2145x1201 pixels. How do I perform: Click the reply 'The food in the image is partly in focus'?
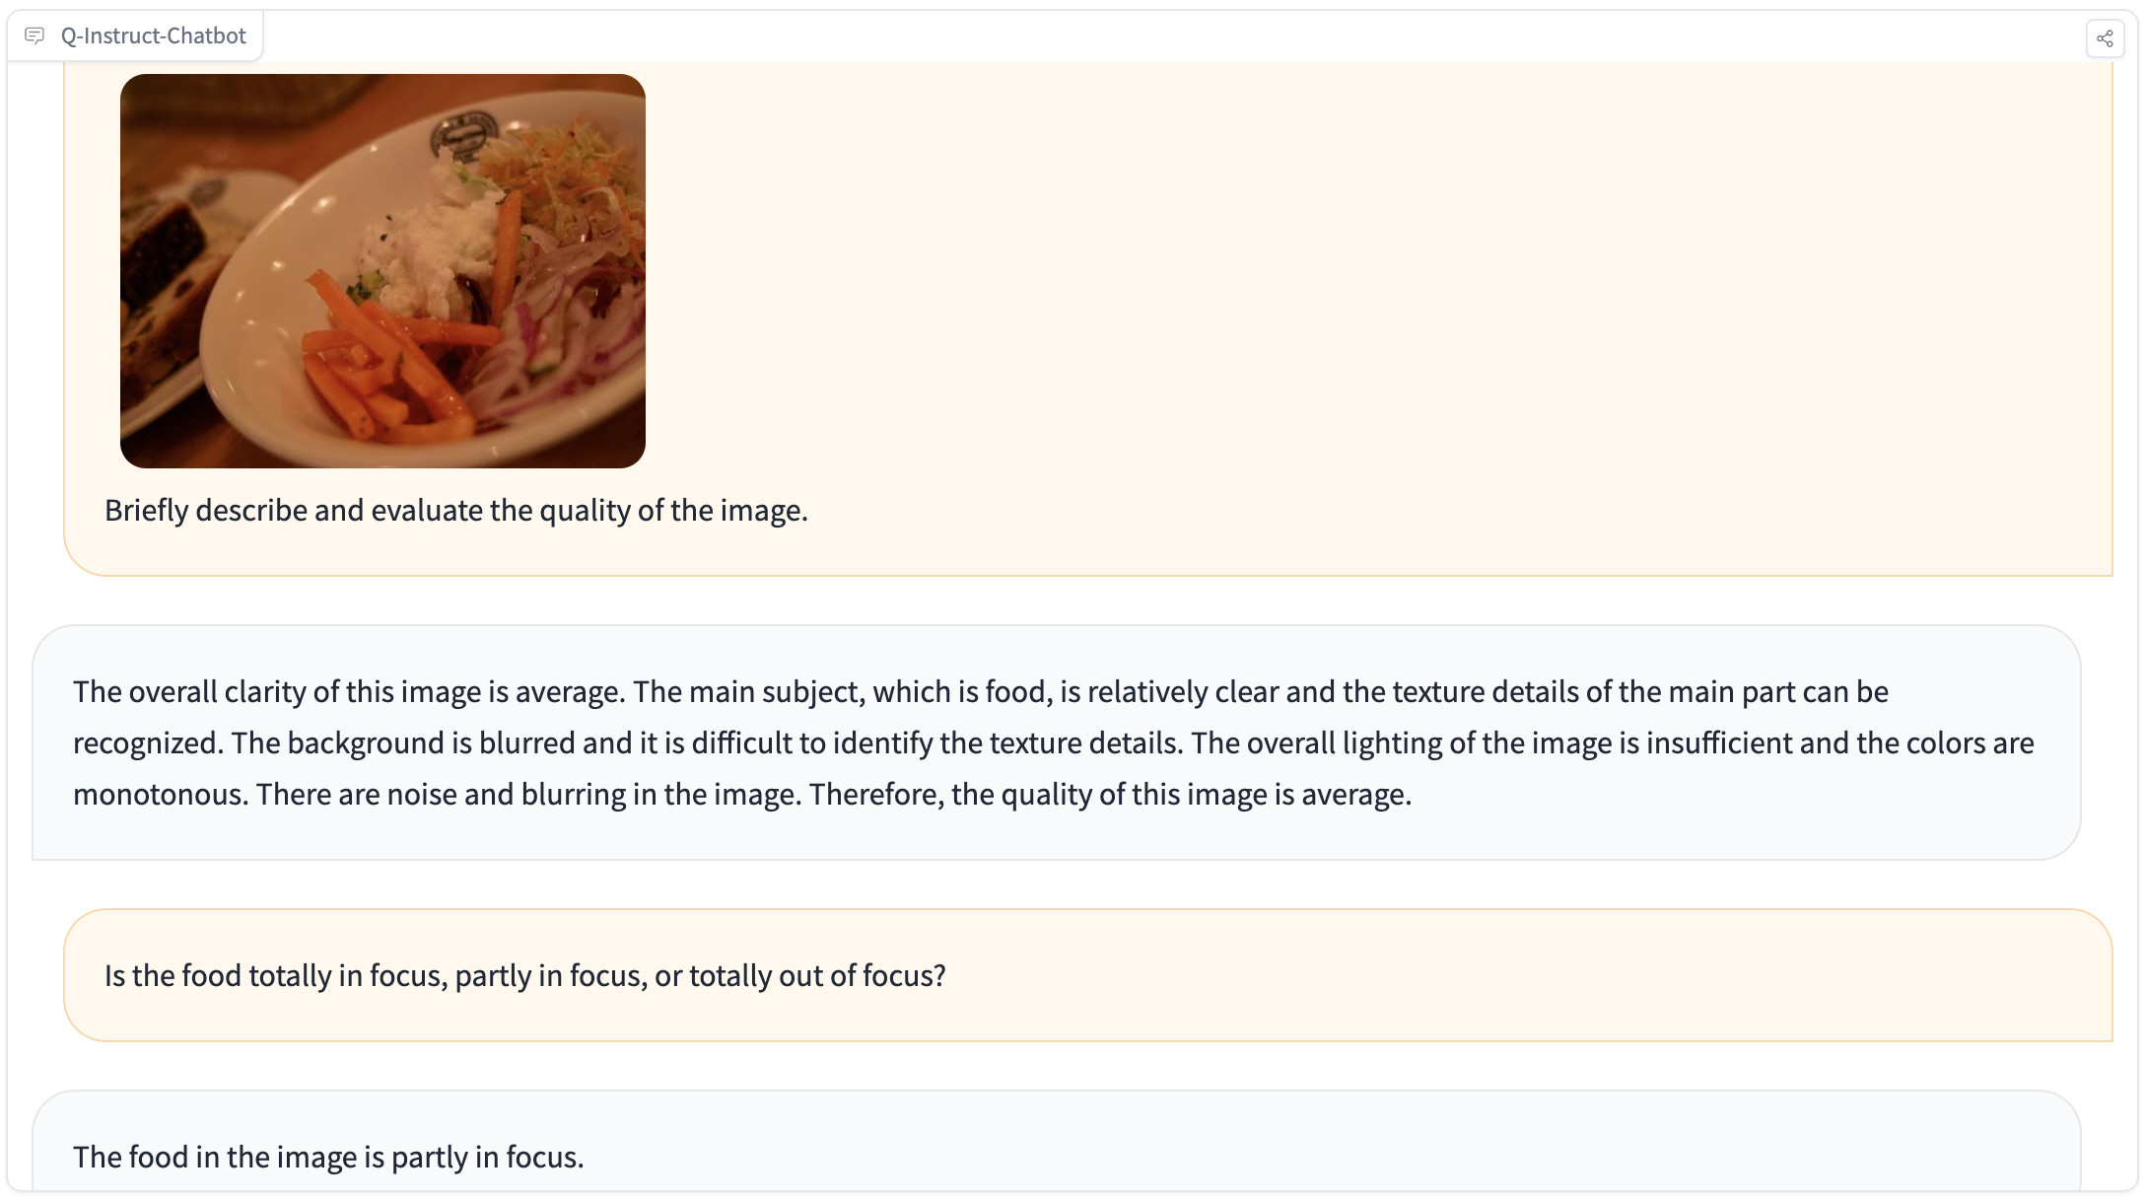click(x=328, y=1157)
